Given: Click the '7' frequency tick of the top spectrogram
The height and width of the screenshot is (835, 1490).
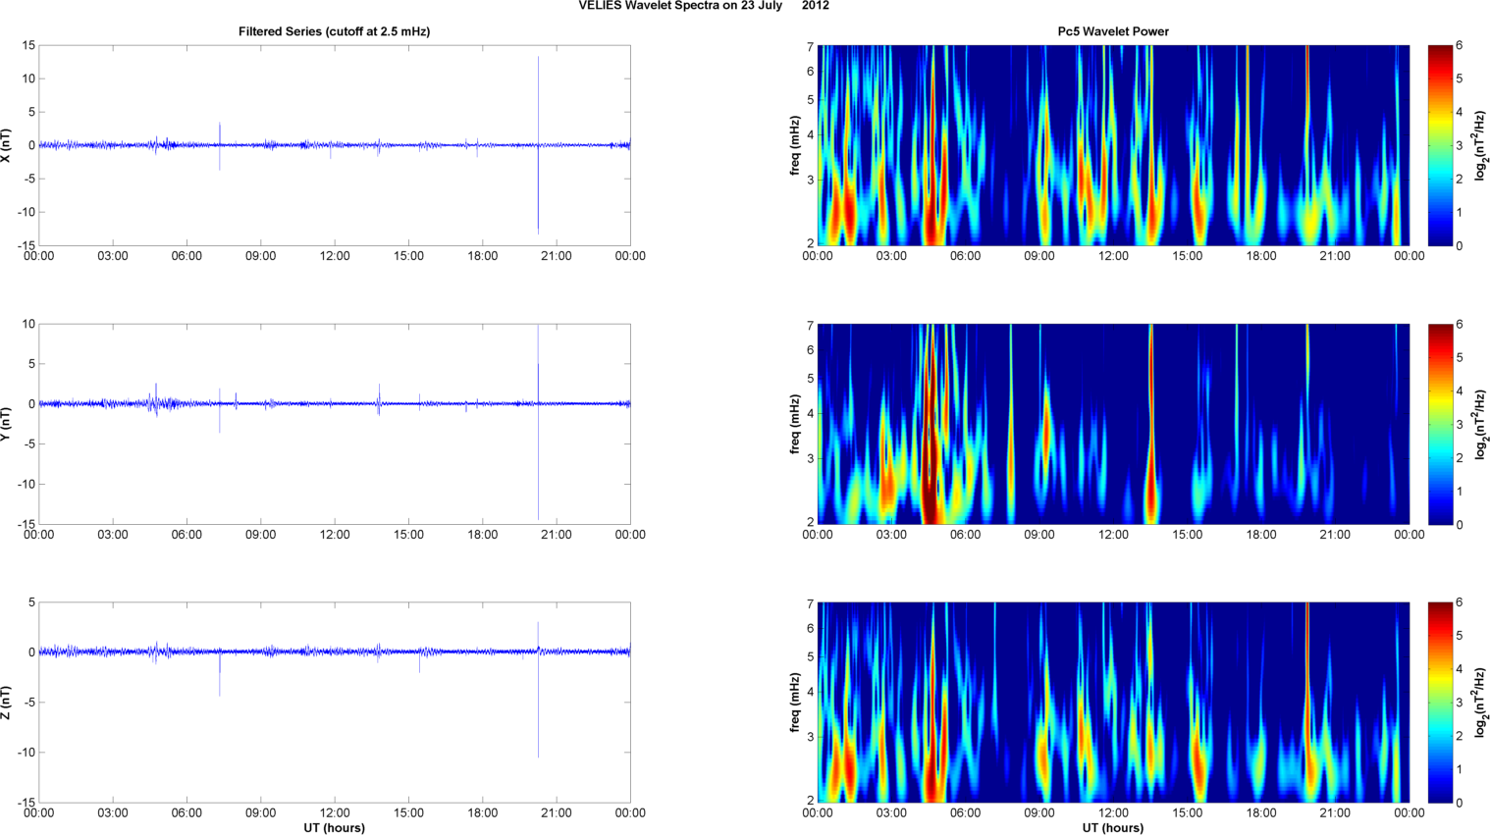Looking at the screenshot, I should click(811, 47).
